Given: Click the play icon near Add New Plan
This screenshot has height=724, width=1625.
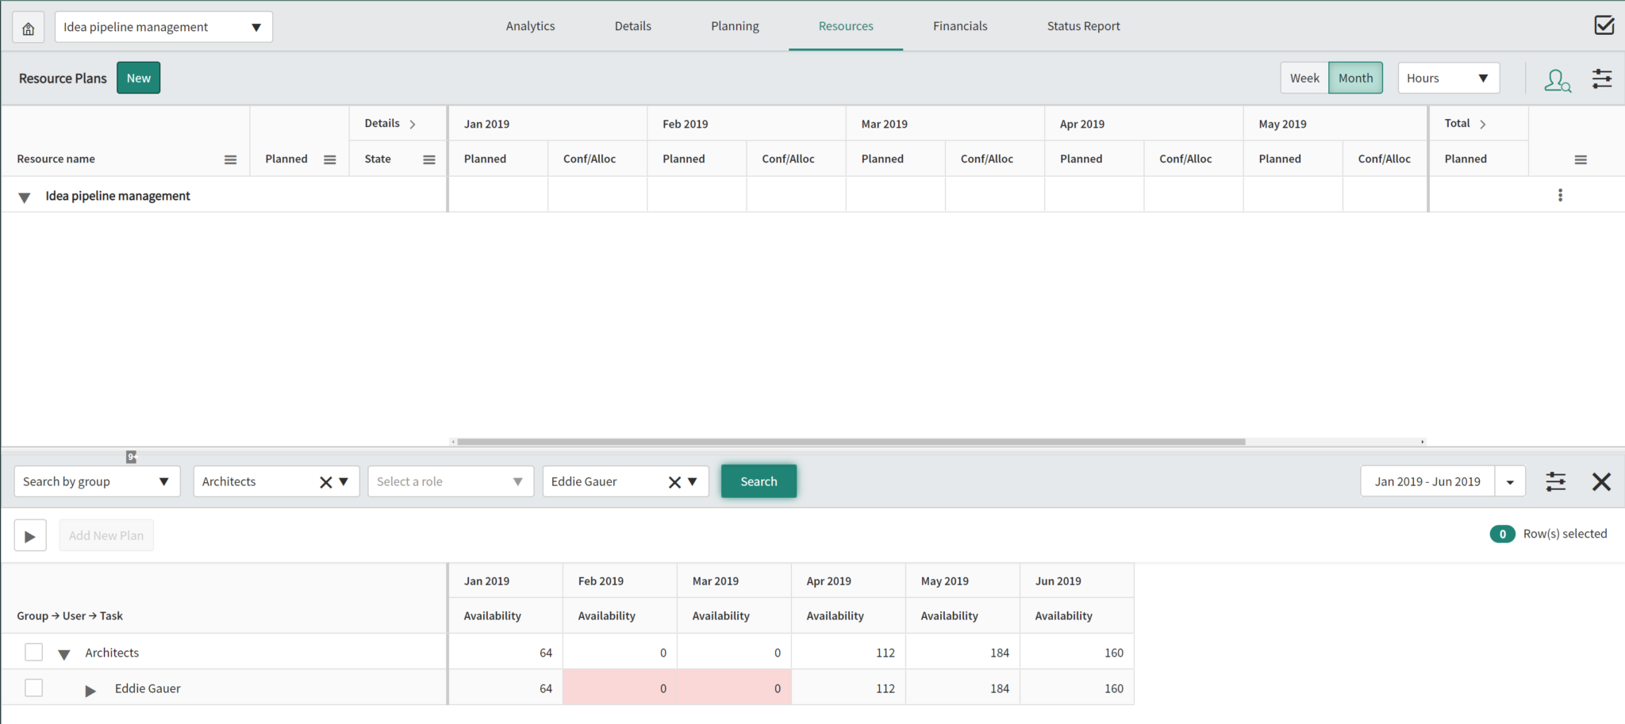Looking at the screenshot, I should 30,534.
